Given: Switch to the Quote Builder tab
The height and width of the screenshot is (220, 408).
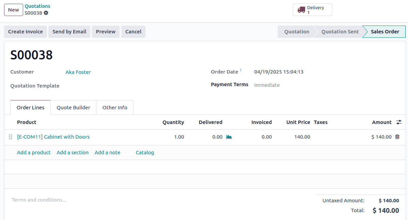Looking at the screenshot, I should [73, 107].
